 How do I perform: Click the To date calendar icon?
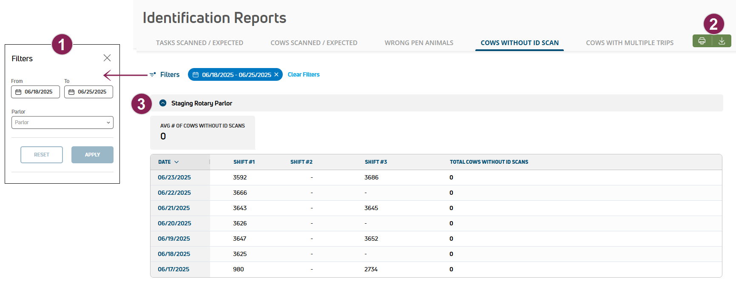[x=71, y=92]
